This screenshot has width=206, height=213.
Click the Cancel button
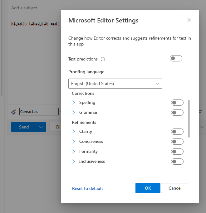click(x=175, y=188)
